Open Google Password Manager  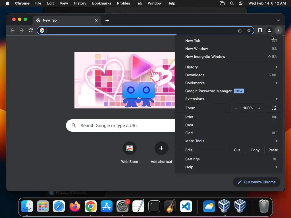(229, 91)
